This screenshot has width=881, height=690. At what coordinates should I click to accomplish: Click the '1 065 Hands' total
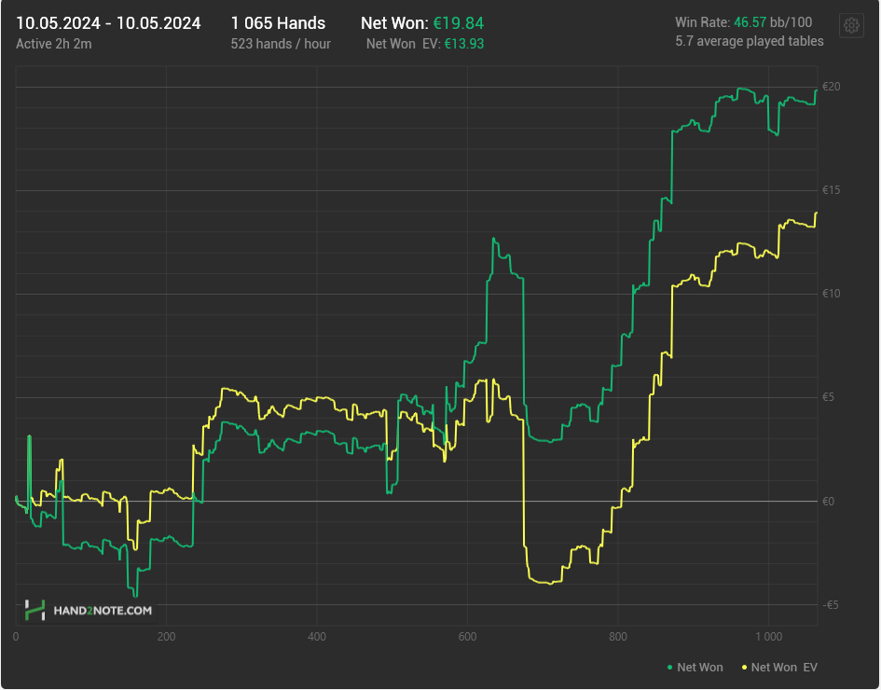click(278, 23)
